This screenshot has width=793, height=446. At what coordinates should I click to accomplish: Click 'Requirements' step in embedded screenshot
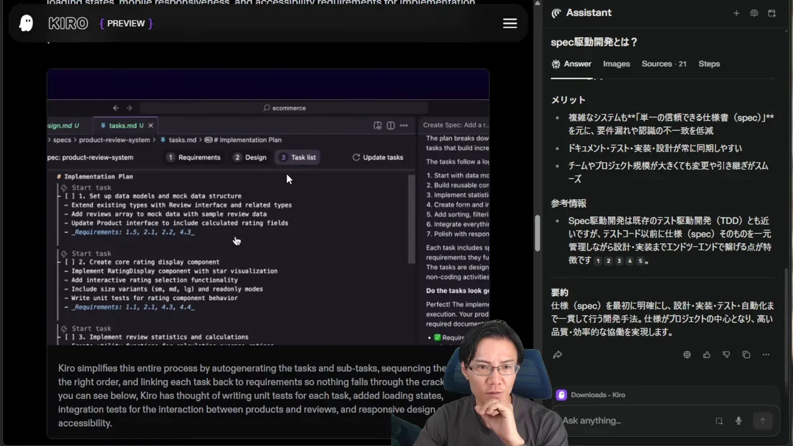[x=193, y=157]
